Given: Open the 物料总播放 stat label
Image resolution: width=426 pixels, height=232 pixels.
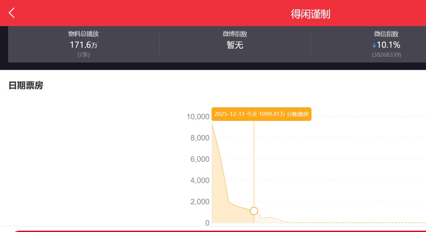Looking at the screenshot, I should (x=83, y=34).
